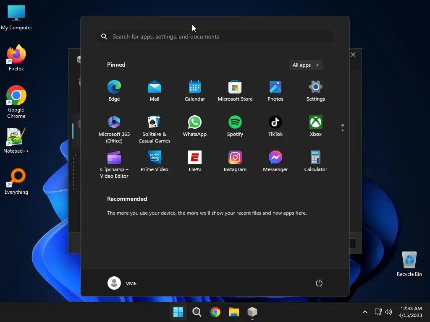Launch Instagram
The width and height of the screenshot is (430, 322).
click(x=235, y=161)
